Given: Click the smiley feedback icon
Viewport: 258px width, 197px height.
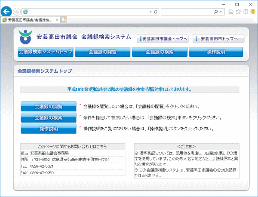Looking at the screenshot, I should click(x=253, y=12).
